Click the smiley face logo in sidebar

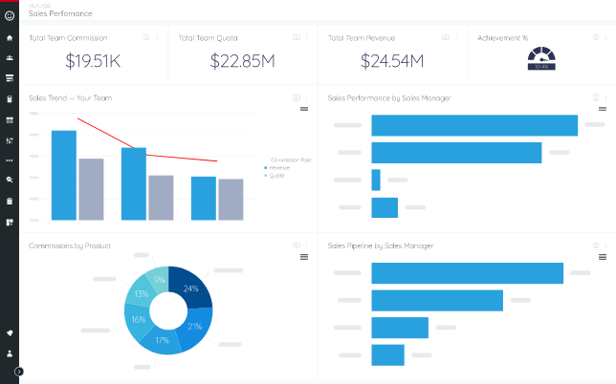click(x=10, y=15)
